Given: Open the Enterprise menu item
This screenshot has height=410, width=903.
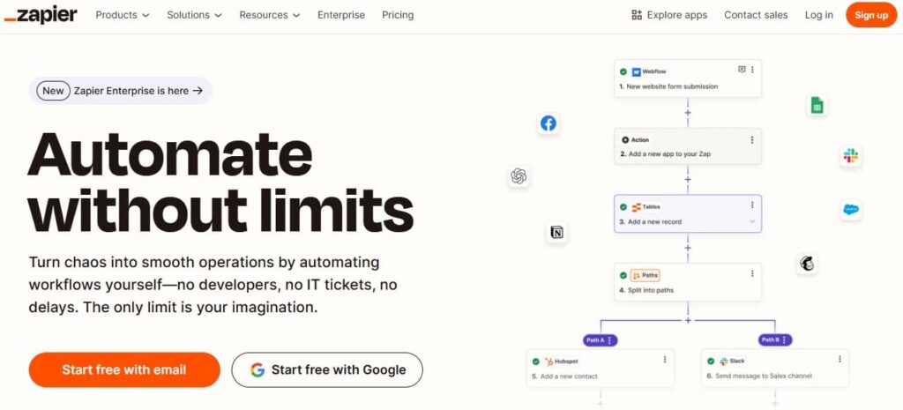Looking at the screenshot, I should (x=341, y=15).
